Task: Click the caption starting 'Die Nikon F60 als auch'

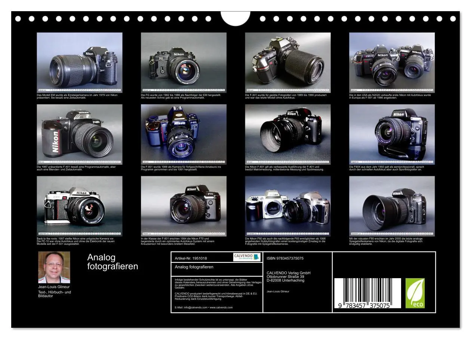Action: click(x=285, y=241)
